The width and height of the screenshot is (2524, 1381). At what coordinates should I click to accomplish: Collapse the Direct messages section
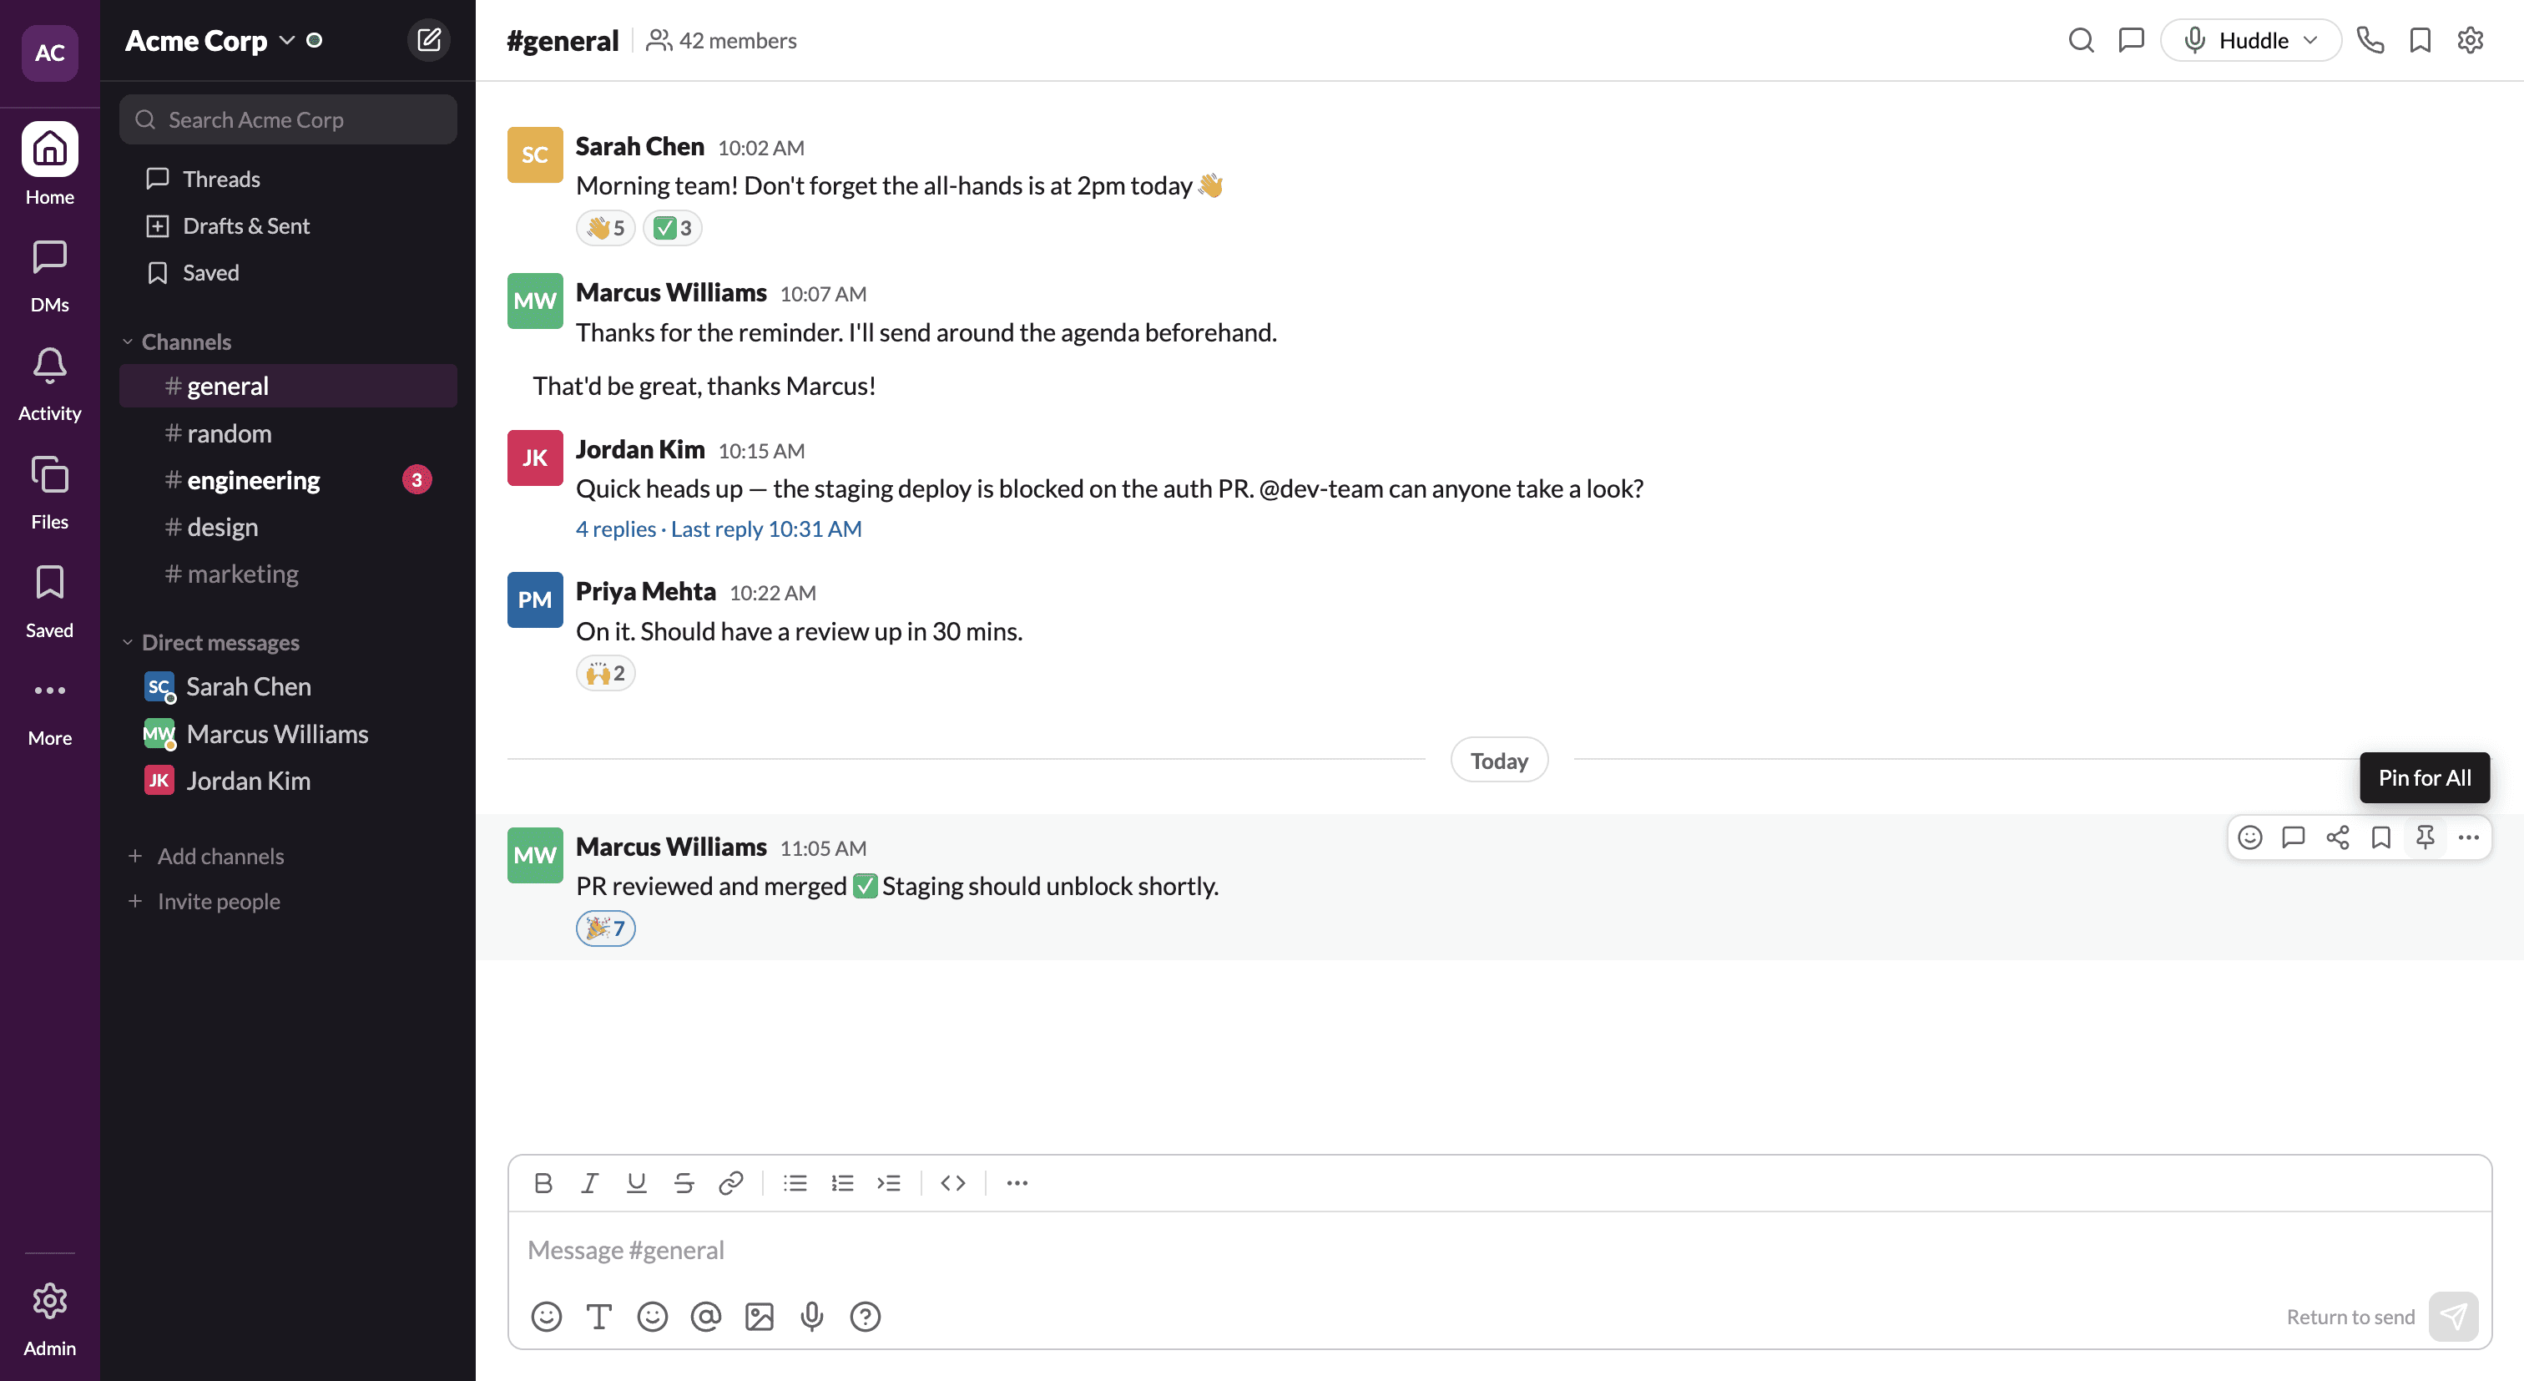(212, 642)
